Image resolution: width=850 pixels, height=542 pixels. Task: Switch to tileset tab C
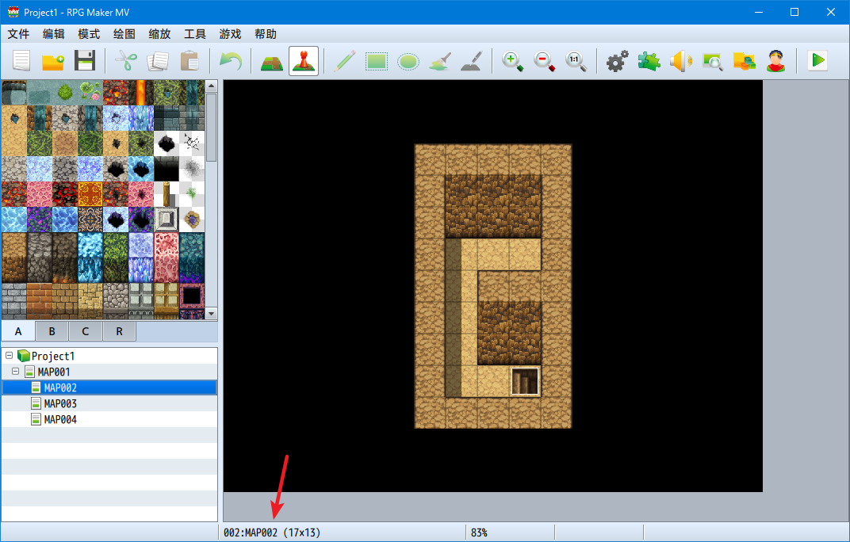(86, 331)
